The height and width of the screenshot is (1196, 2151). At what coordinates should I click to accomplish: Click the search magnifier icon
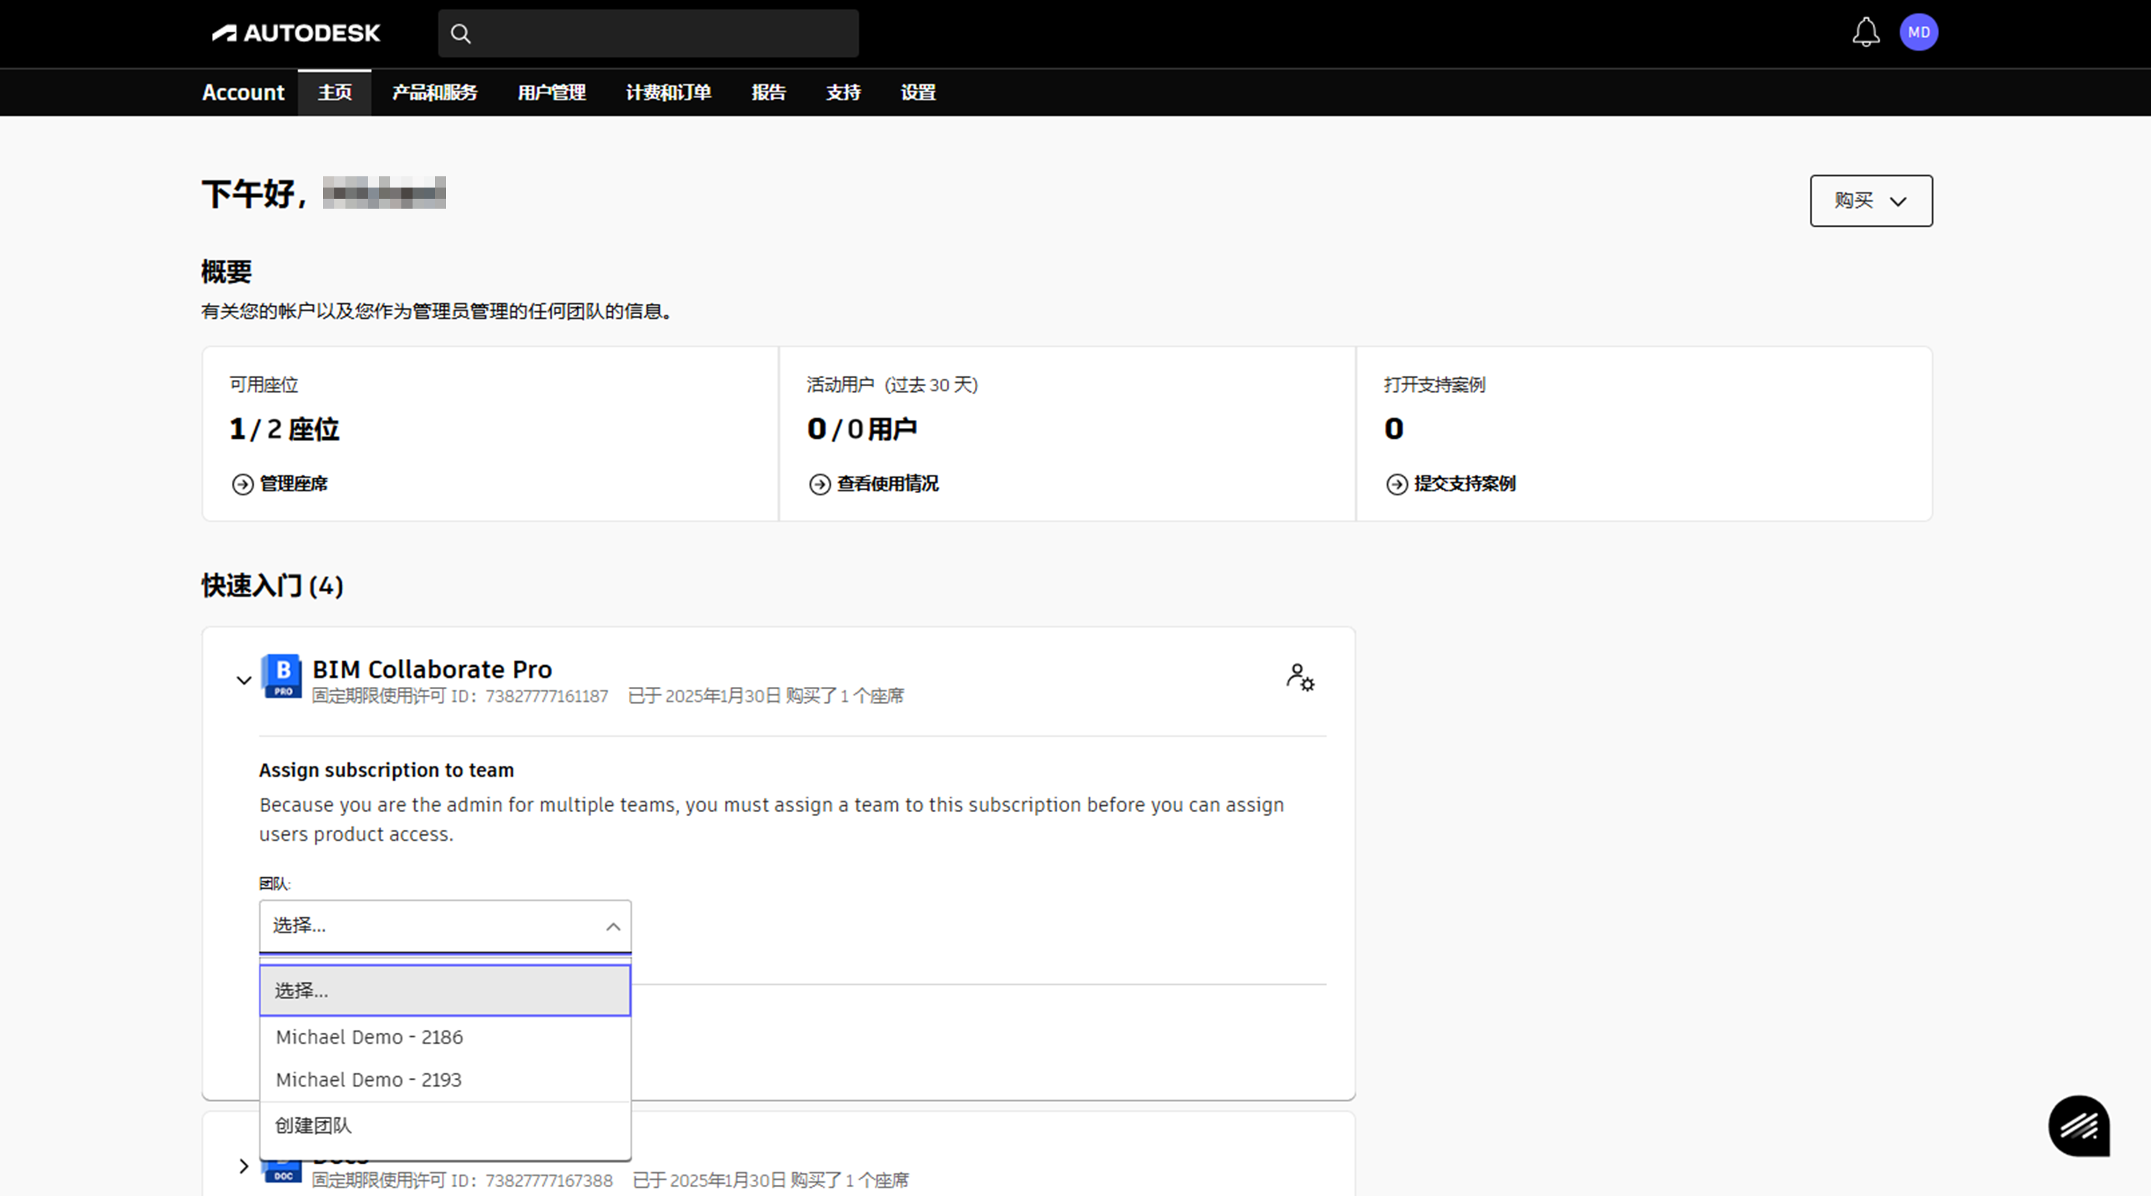pos(460,34)
